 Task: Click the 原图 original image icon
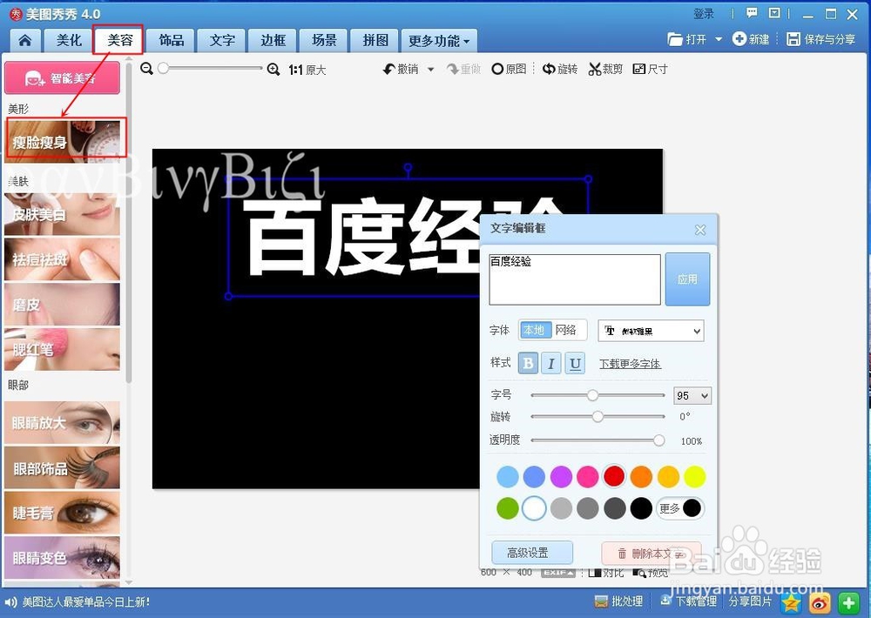497,69
